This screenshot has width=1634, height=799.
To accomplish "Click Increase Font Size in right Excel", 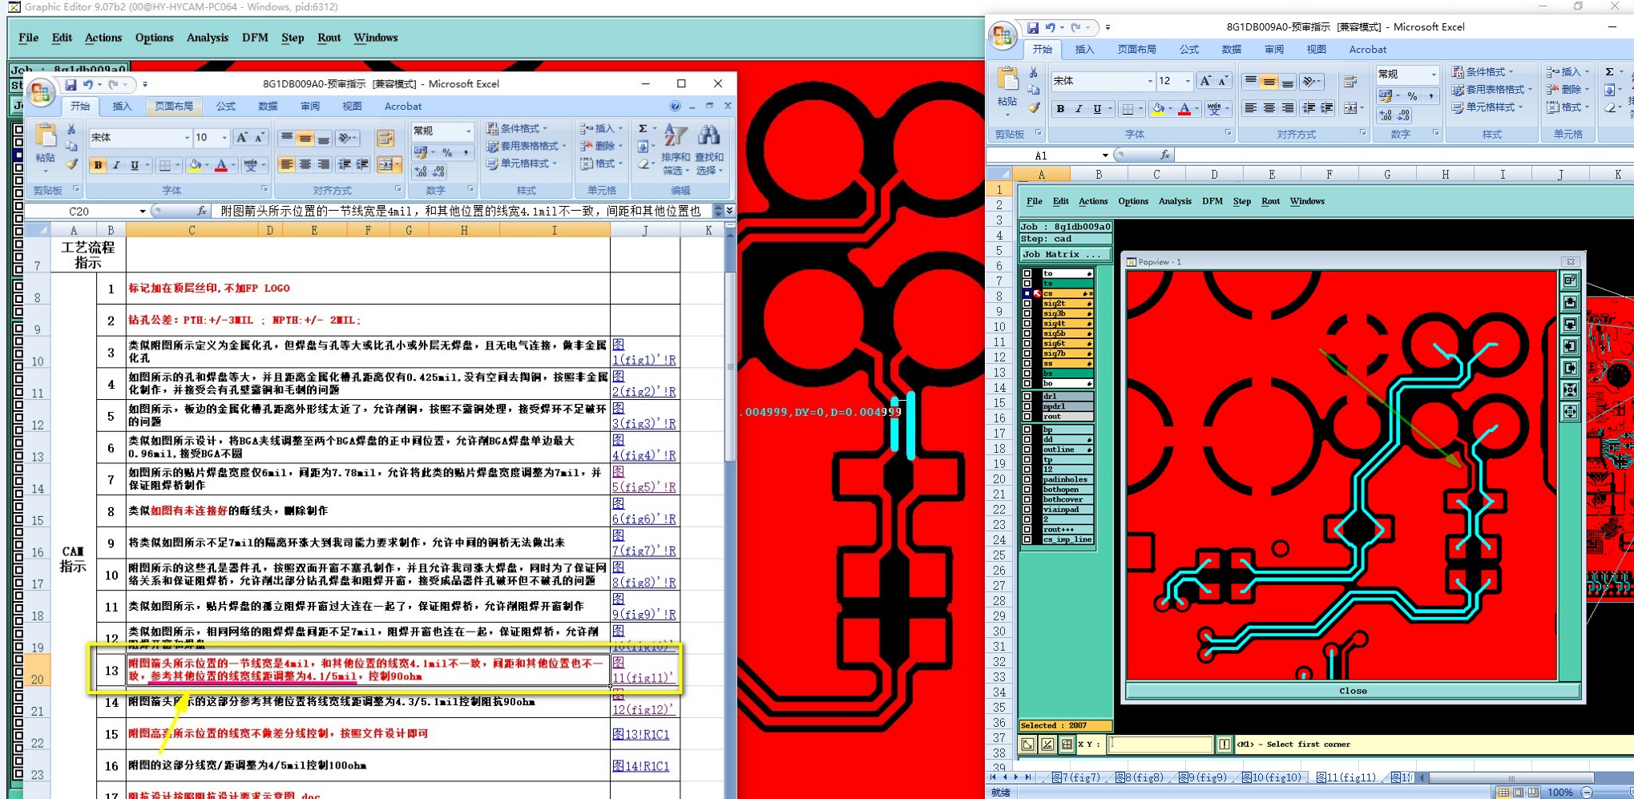I will [x=1204, y=81].
